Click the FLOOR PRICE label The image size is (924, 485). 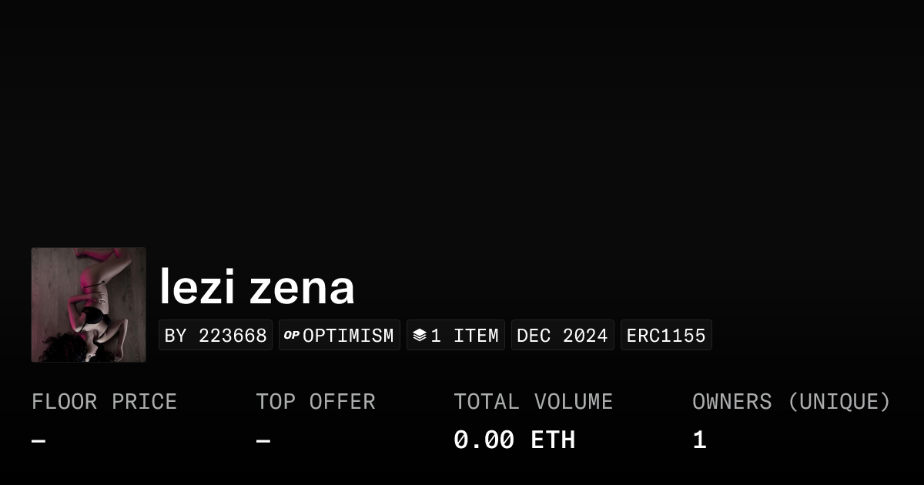[x=104, y=402]
